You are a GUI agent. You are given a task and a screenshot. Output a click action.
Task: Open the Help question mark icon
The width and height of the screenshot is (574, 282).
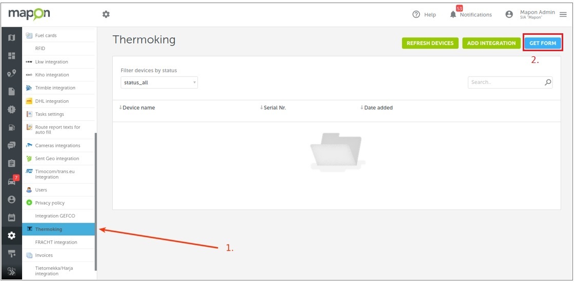click(x=416, y=15)
